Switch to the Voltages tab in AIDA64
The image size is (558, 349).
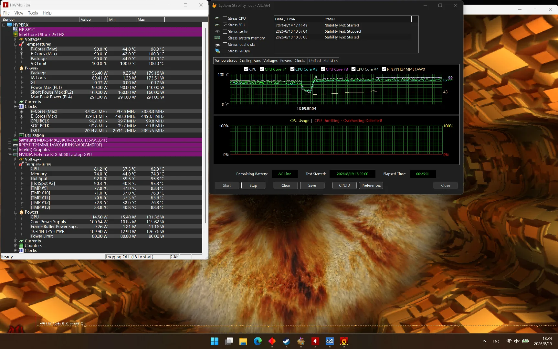[270, 61]
